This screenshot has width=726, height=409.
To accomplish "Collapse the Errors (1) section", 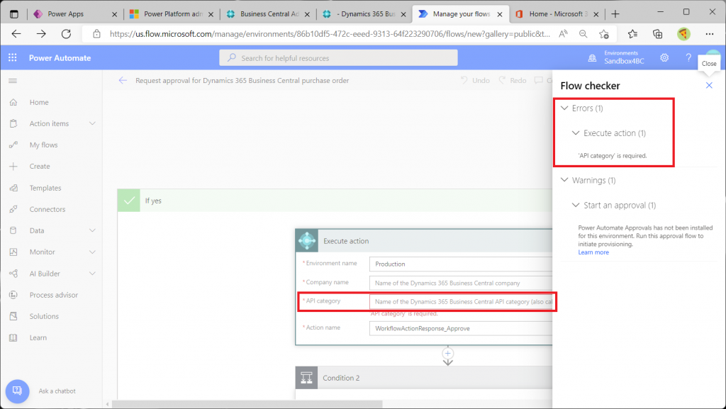I will pyautogui.click(x=564, y=108).
